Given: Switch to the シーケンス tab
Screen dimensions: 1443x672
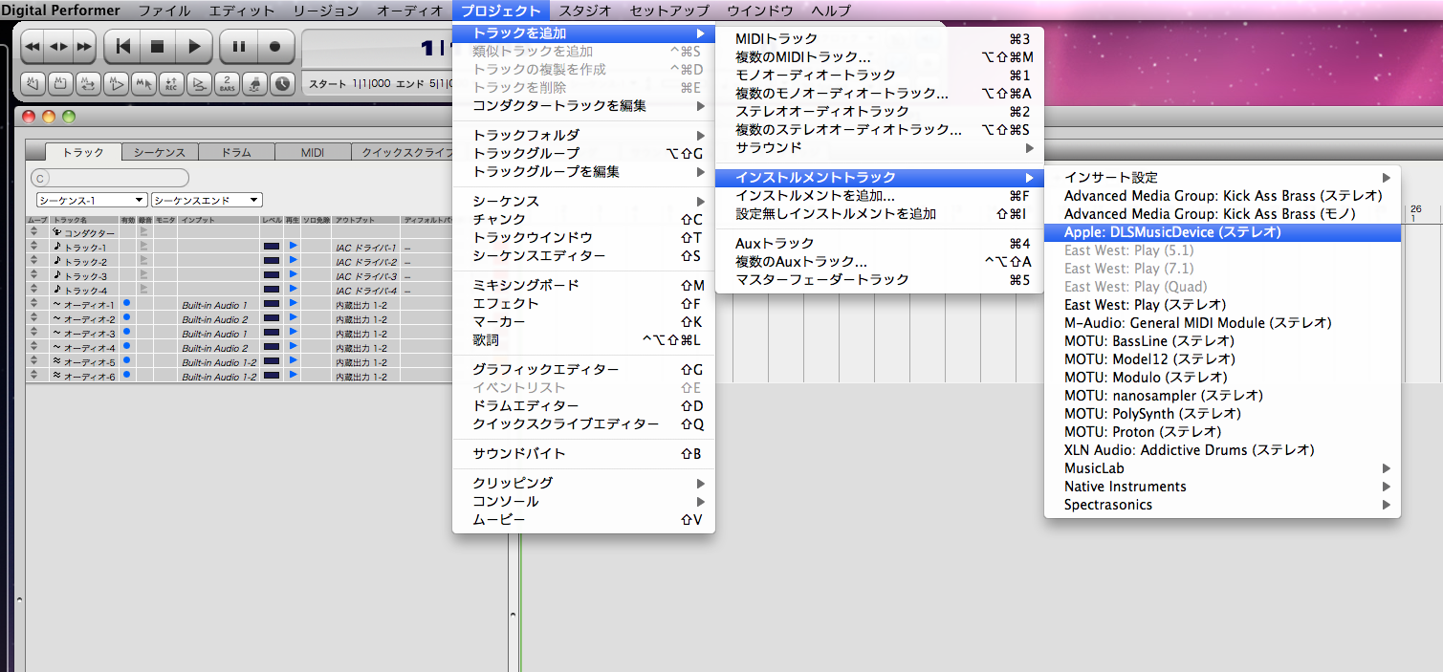Looking at the screenshot, I should click(160, 152).
